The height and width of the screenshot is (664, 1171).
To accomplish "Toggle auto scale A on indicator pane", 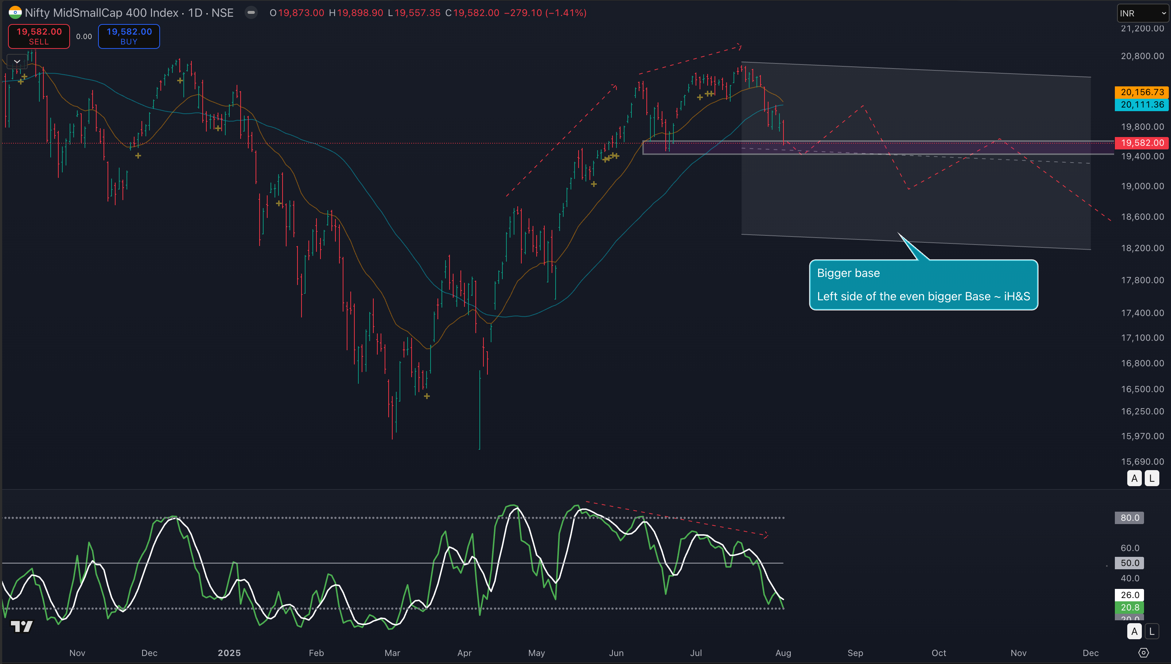I will tap(1134, 631).
